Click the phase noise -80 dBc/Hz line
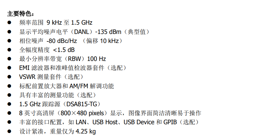 (x=71, y=41)
